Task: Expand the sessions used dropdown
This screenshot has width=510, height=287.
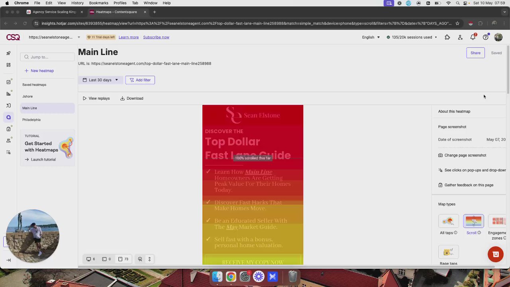Action: click(412, 37)
